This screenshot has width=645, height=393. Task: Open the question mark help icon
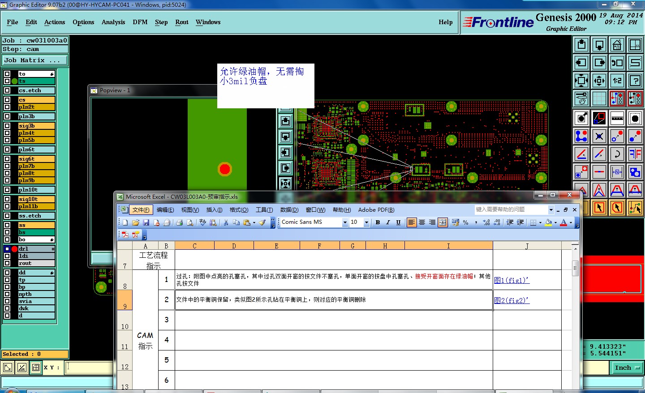coord(635,81)
